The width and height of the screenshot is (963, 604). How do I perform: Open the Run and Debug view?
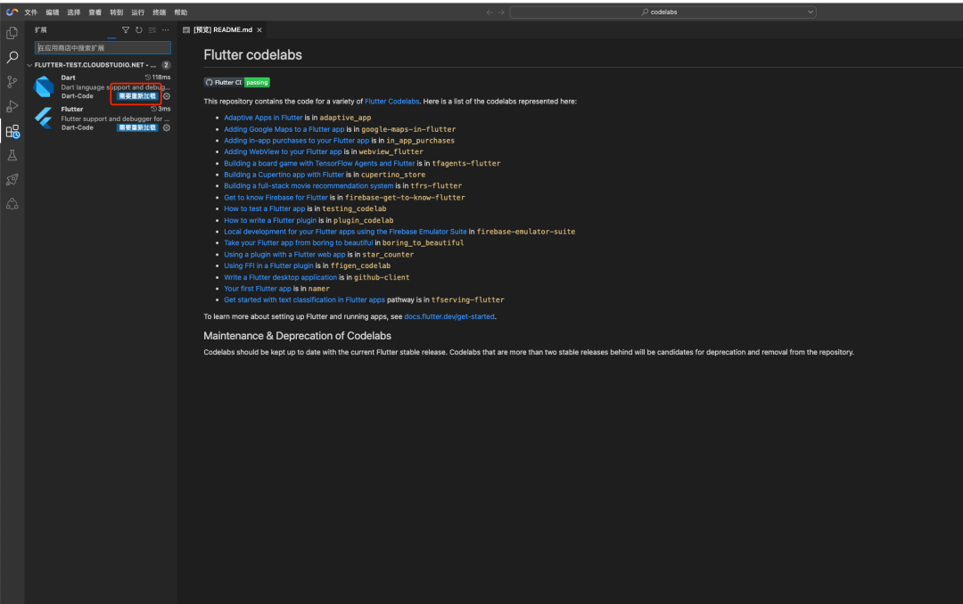(x=12, y=106)
